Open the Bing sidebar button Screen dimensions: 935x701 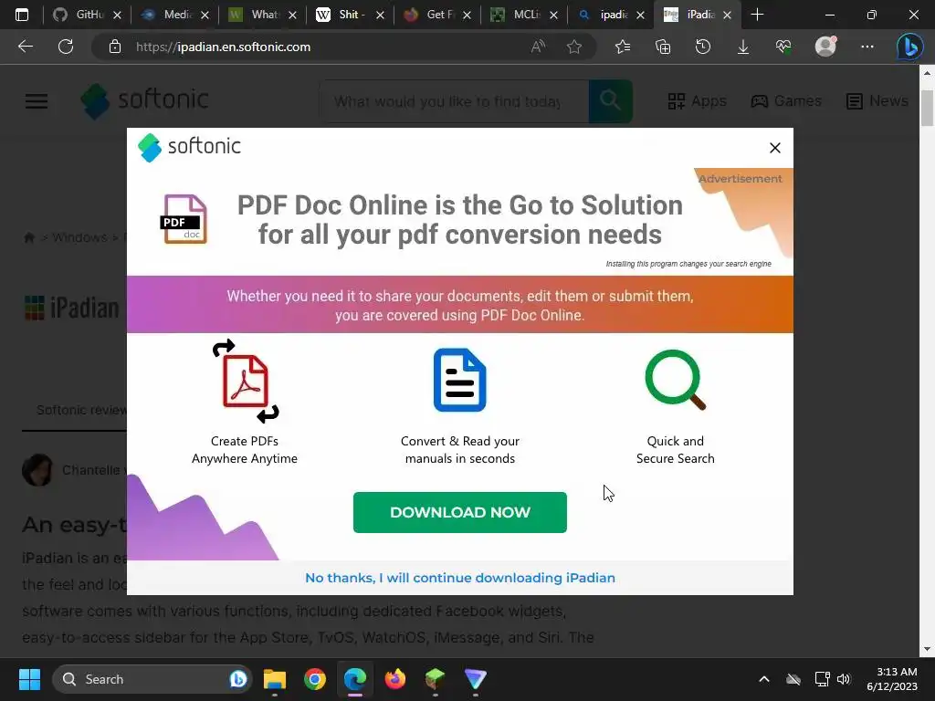910,47
